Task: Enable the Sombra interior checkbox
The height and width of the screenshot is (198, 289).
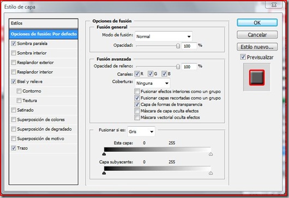Action: tap(14, 53)
